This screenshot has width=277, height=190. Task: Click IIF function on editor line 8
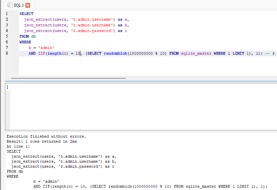click(42, 53)
